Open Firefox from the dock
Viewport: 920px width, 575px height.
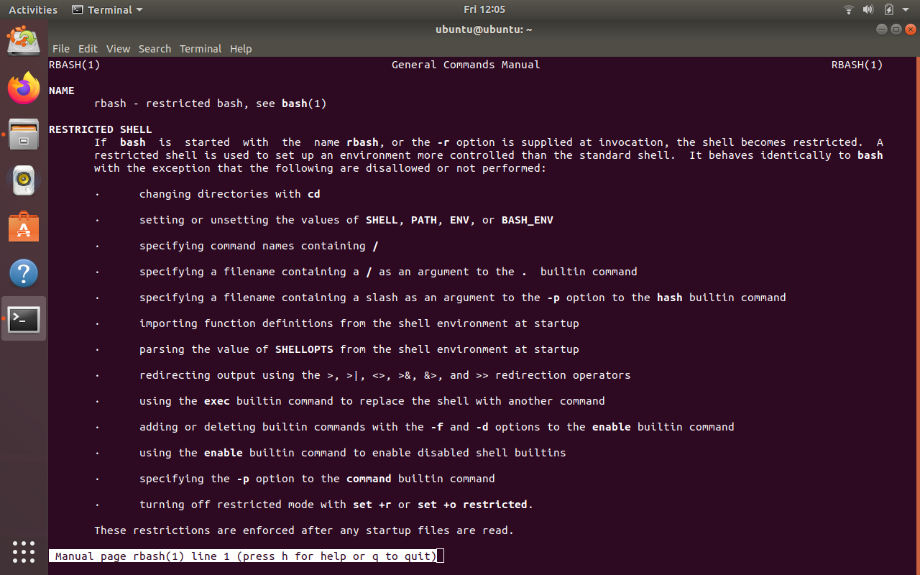[24, 88]
